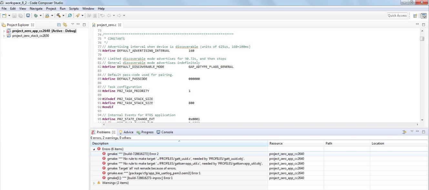Image resolution: width=429 pixels, height=190 pixels.
Task: Build project with the hammer icon
Action: [x=58, y=15]
